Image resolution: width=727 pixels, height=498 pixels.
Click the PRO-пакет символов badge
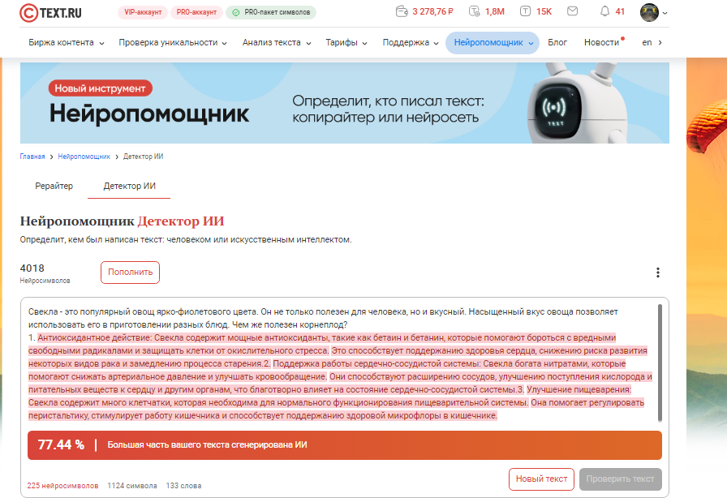[271, 12]
